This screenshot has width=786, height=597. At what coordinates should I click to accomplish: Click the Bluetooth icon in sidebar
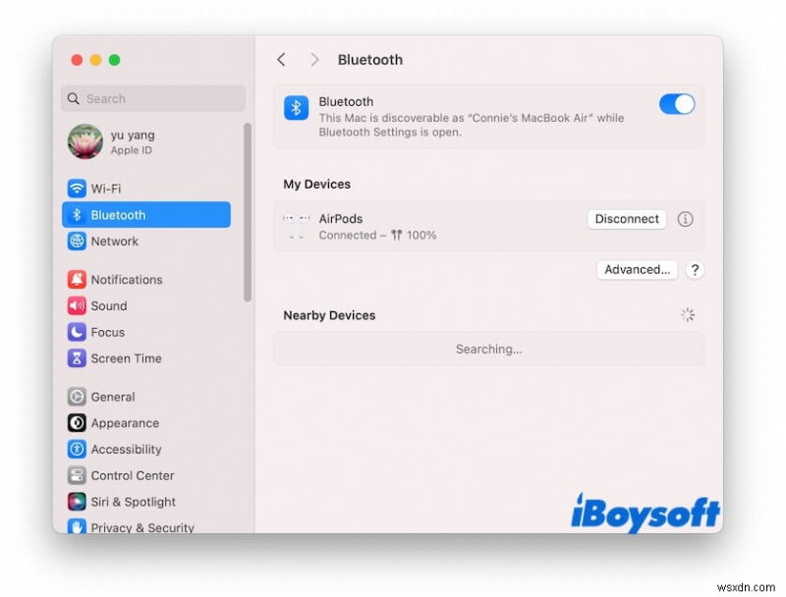click(x=77, y=215)
